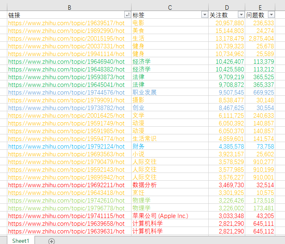
Task: Select column E header
Action: pos(260,7)
